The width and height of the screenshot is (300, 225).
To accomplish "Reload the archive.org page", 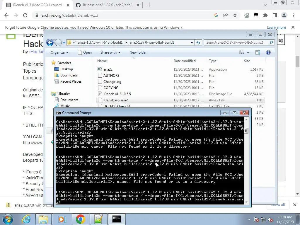I will pyautogui.click(x=25, y=15).
